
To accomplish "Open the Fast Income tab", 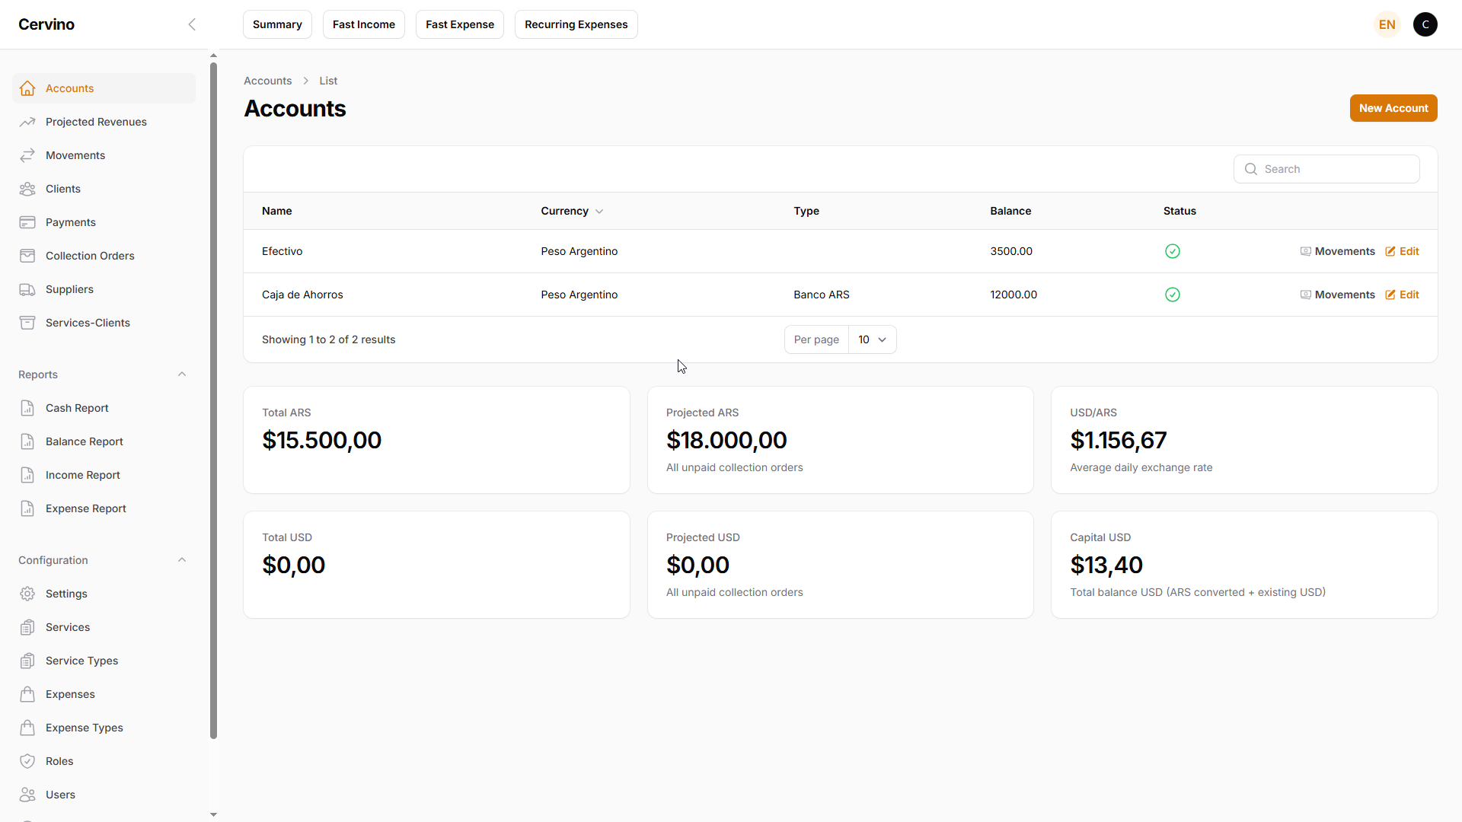I will (x=363, y=24).
